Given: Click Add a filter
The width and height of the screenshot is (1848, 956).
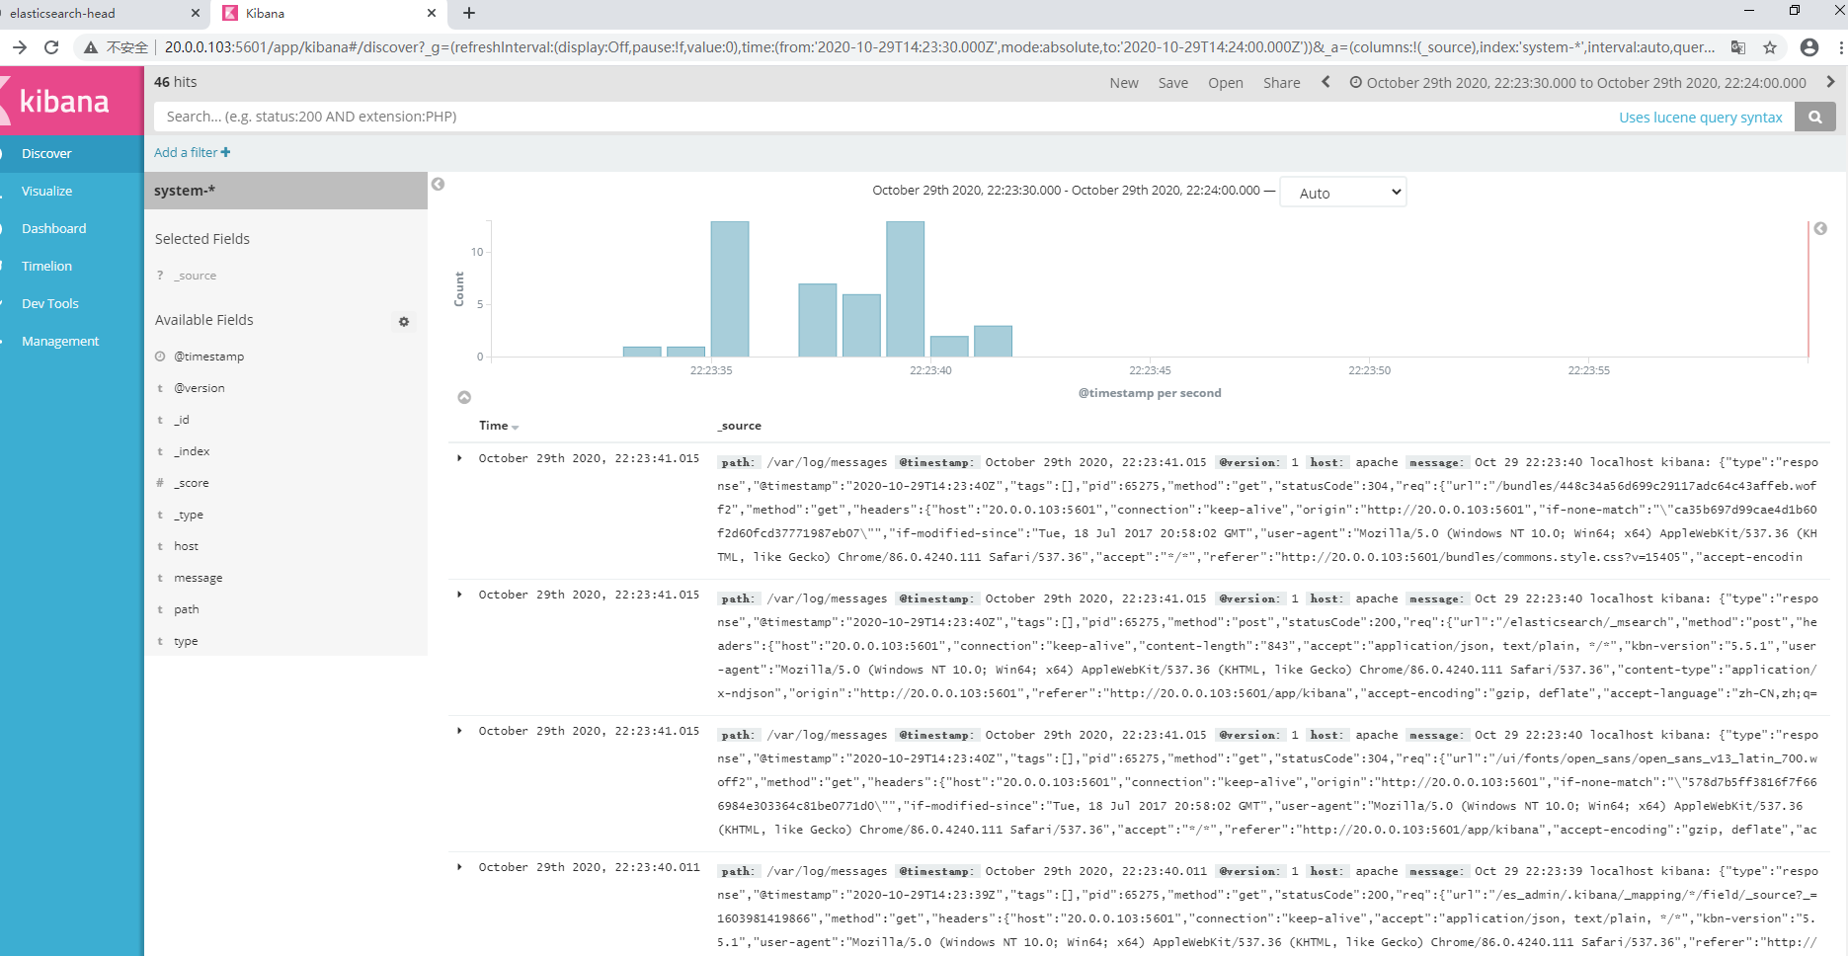Looking at the screenshot, I should tap(193, 152).
